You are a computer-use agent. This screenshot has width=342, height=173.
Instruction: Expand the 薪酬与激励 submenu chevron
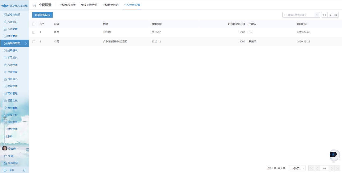pyautogui.click(x=27, y=43)
